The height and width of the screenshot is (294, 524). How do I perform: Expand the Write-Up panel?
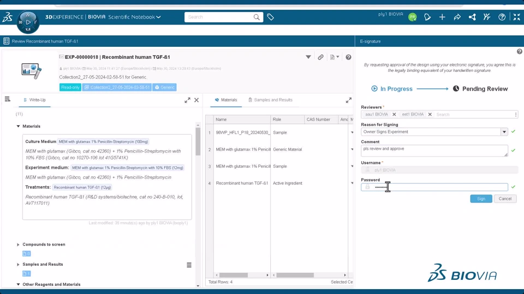[187, 100]
